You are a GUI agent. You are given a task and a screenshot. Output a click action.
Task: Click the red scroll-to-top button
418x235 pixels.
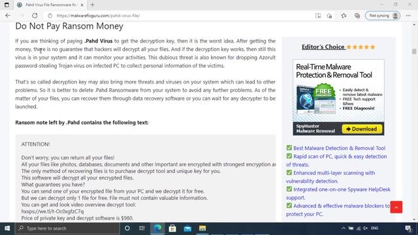click(396, 207)
